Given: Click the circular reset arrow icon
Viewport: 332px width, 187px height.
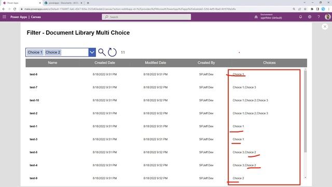Looking at the screenshot, I should (112, 52).
